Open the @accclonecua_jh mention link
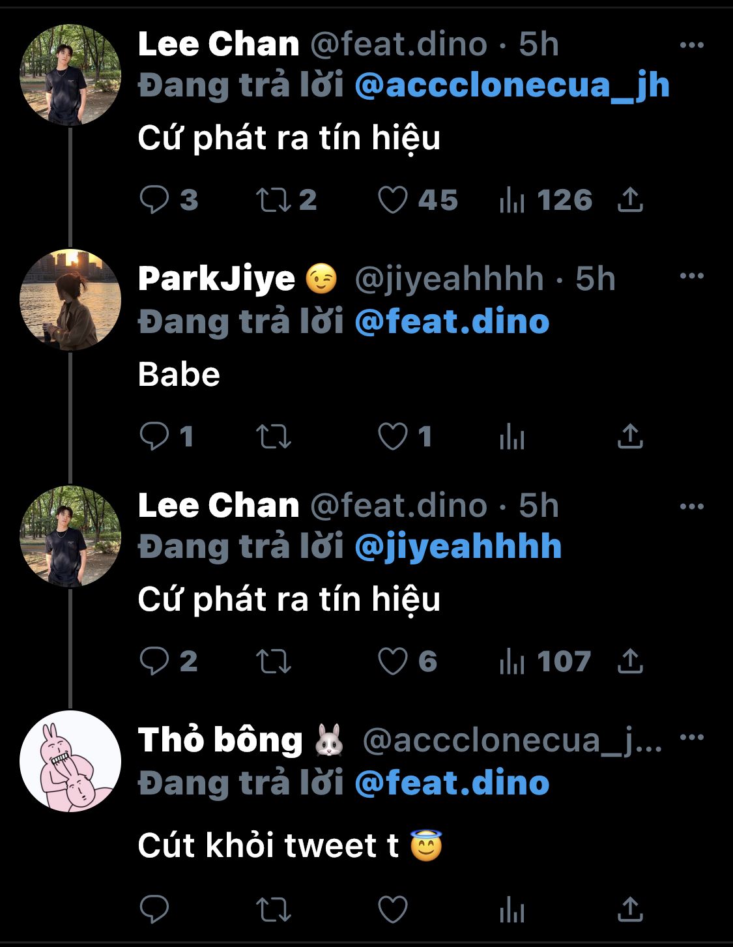Viewport: 733px width, 947px height. (512, 86)
